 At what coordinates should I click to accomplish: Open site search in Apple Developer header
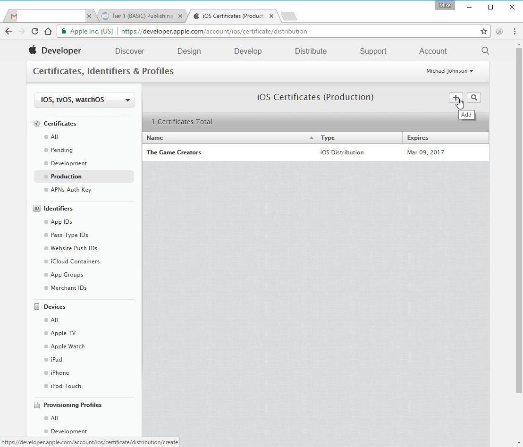click(485, 51)
